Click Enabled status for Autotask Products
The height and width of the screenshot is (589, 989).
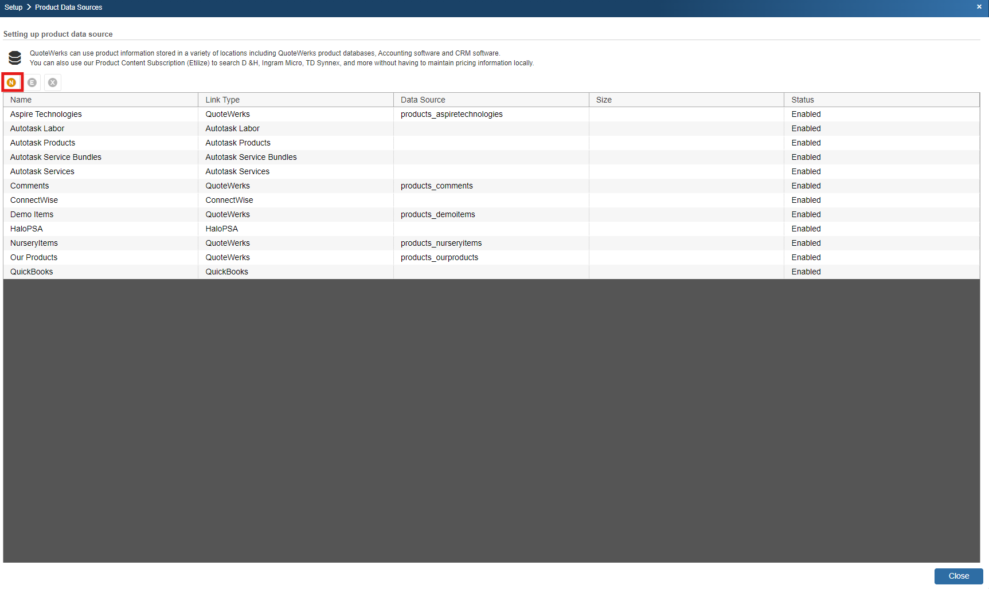tap(806, 143)
